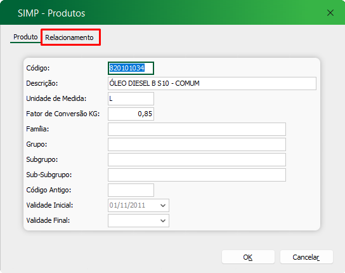
Task: Click the Descrição text field
Action: (212, 83)
